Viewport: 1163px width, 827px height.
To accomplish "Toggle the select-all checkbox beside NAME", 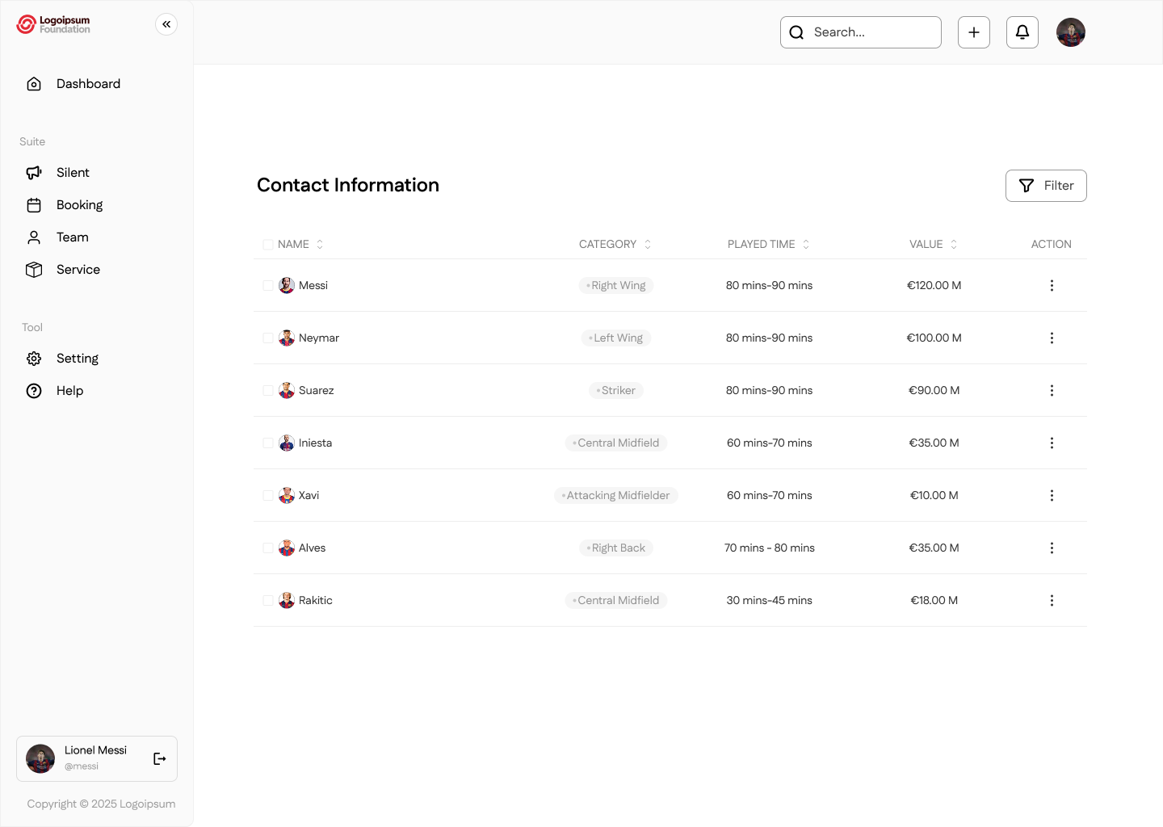I will pyautogui.click(x=268, y=245).
